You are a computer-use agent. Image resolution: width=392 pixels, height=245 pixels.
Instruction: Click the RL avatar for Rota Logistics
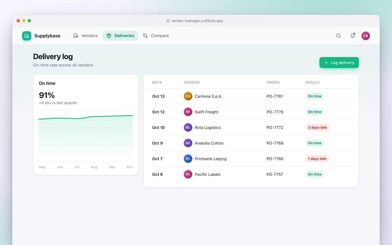click(188, 127)
